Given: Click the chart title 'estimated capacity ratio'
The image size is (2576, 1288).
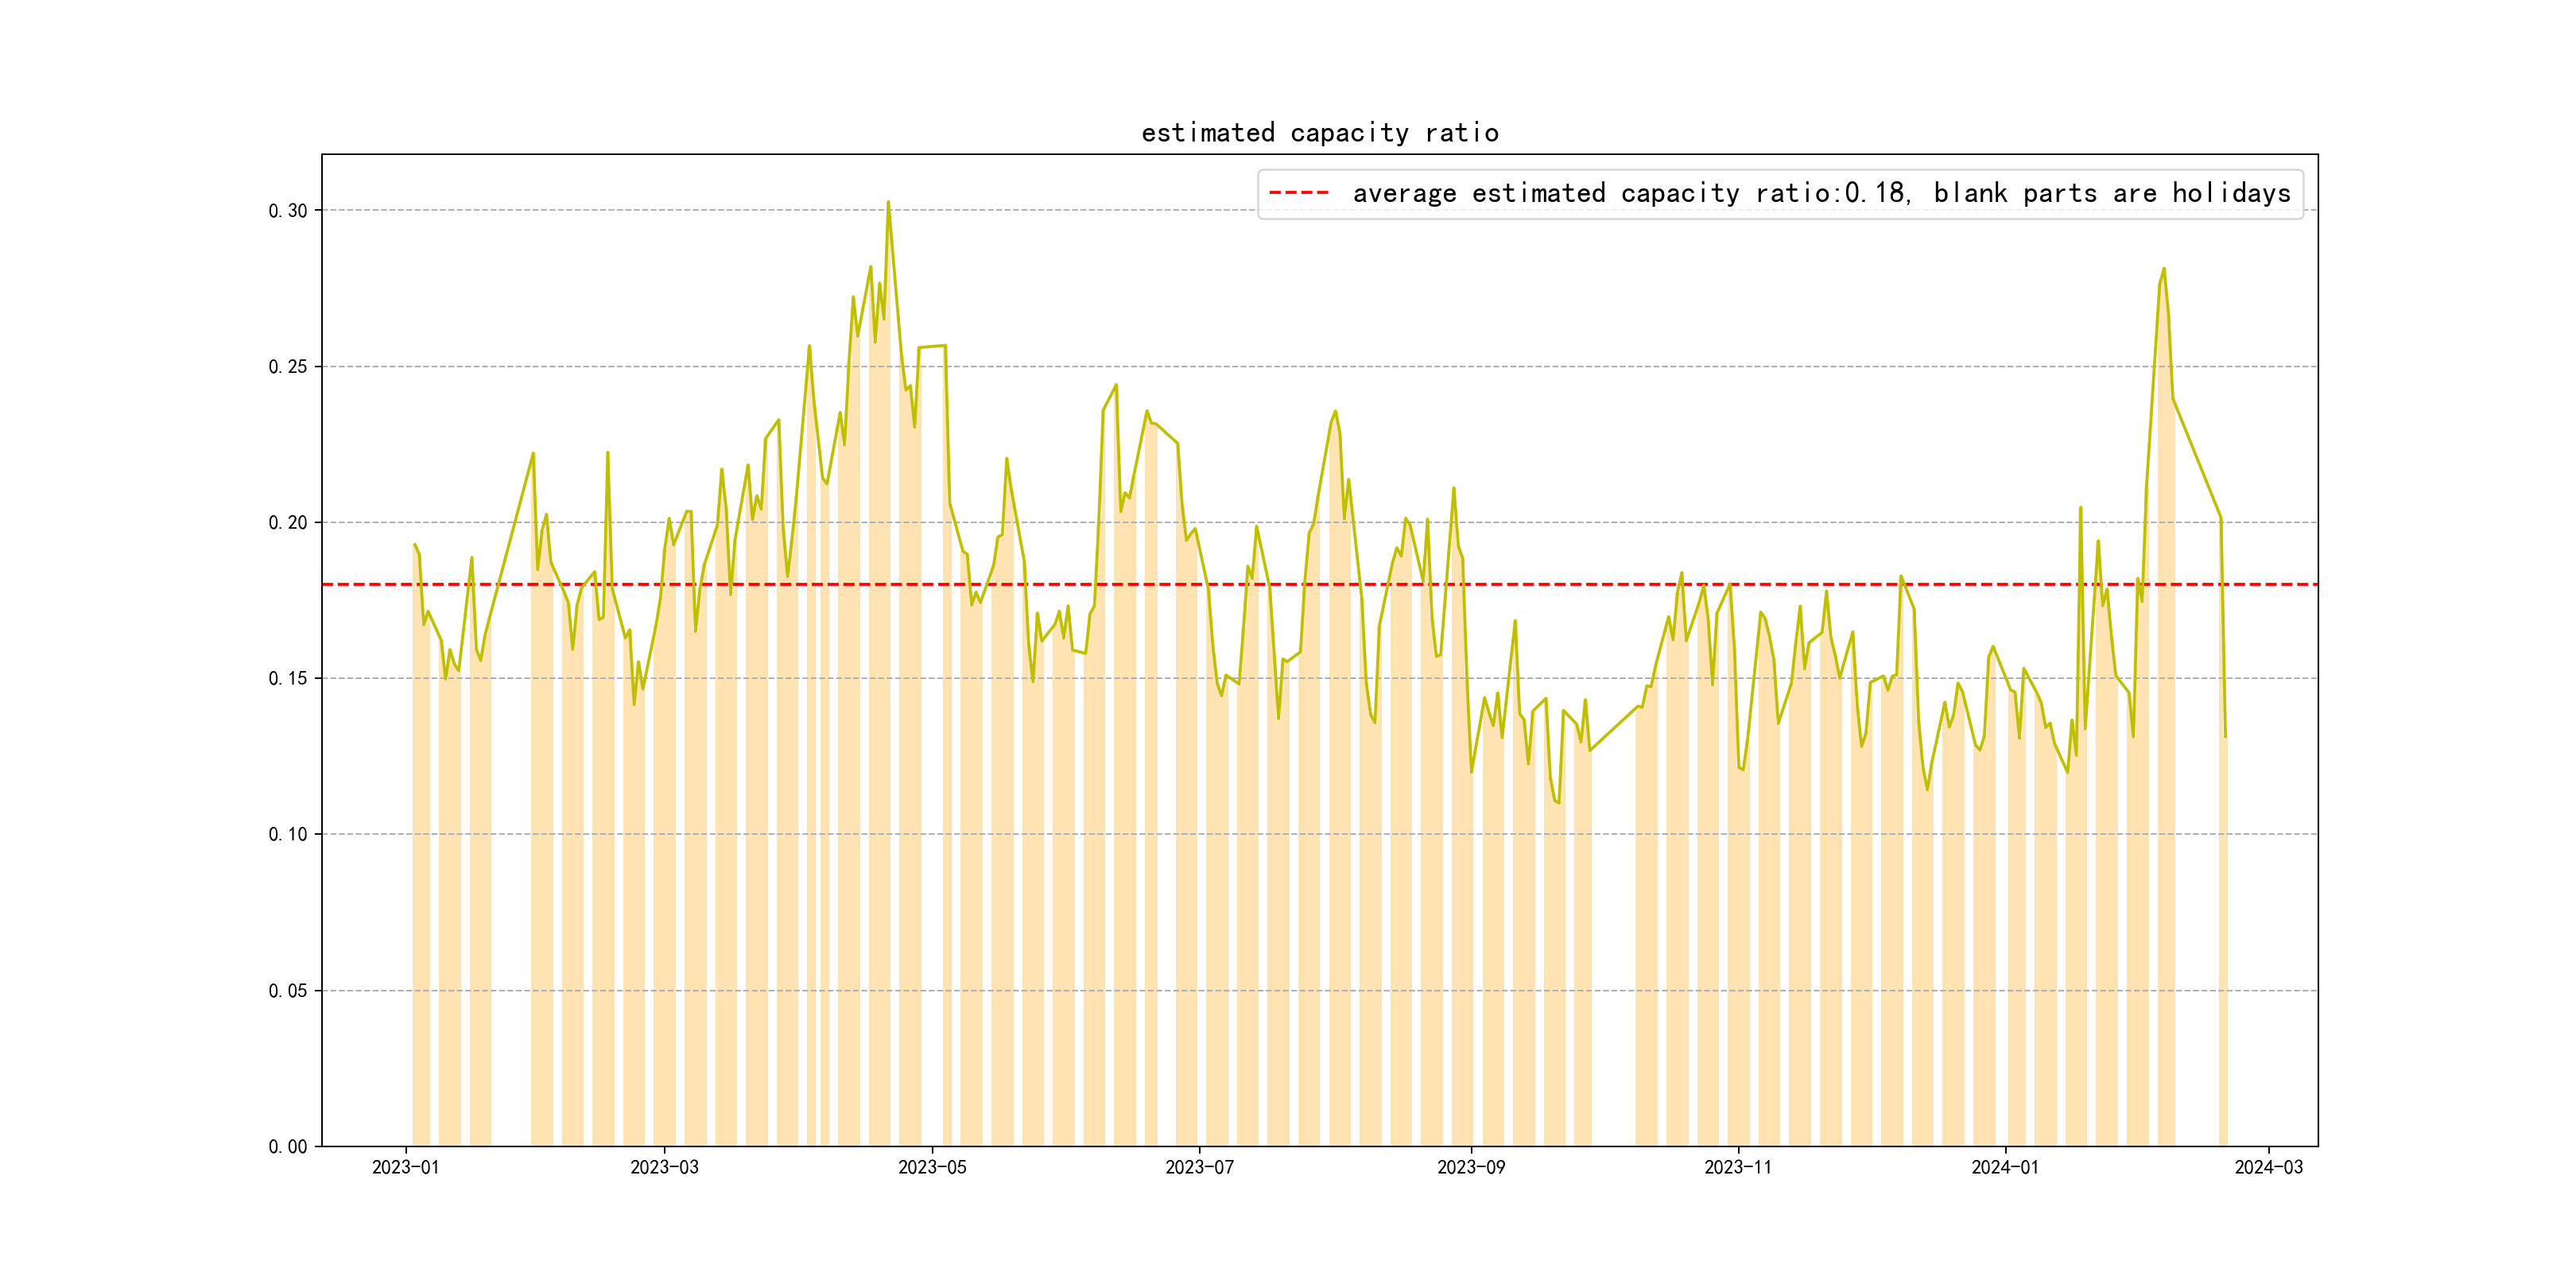Looking at the screenshot, I should tap(1319, 133).
